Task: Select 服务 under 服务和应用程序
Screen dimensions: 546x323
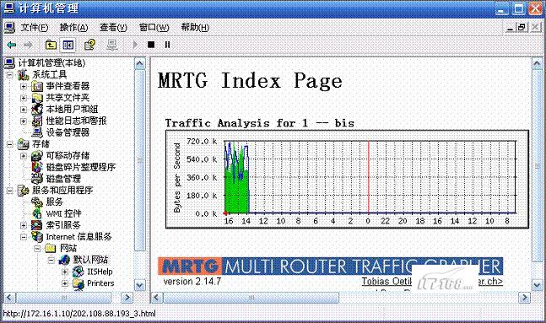Action: [x=54, y=202]
